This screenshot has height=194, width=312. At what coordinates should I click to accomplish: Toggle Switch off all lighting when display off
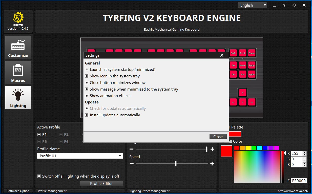[39, 176]
